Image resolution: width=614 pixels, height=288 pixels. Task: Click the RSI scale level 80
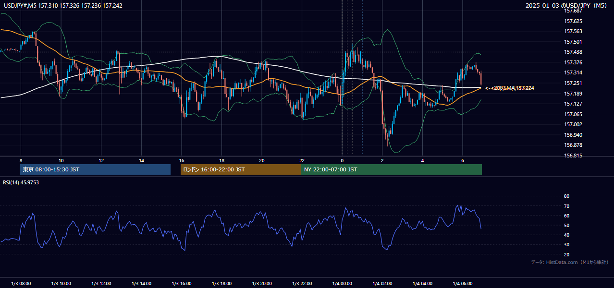[x=566, y=196]
